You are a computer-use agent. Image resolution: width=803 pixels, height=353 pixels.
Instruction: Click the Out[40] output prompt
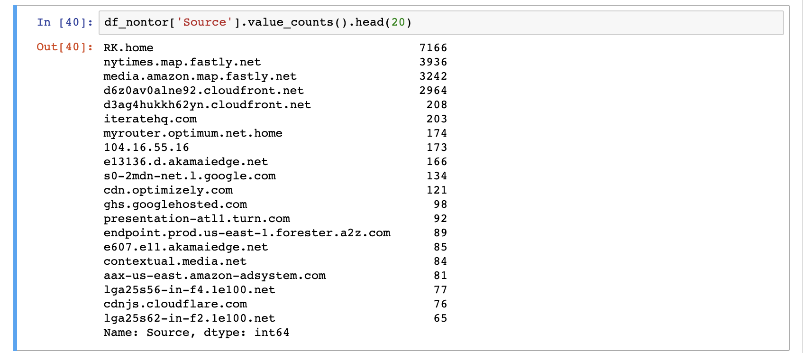coord(65,47)
